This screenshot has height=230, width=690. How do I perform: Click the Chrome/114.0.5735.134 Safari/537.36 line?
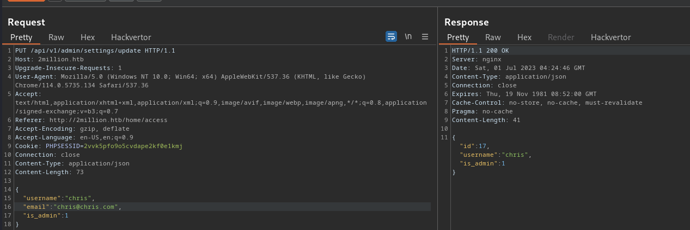(x=82, y=85)
